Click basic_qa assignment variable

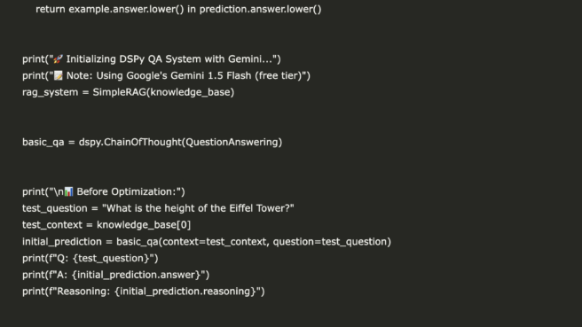[43, 142]
